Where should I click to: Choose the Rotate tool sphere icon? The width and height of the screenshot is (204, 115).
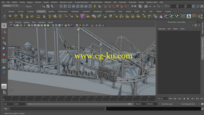click(4, 49)
